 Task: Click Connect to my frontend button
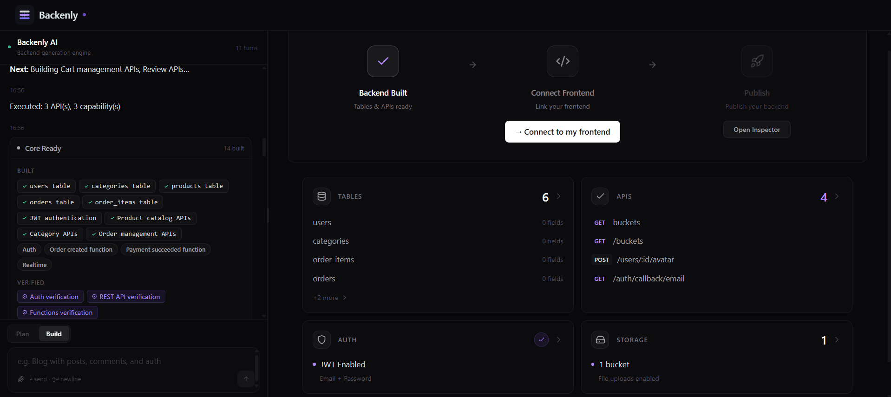[x=563, y=132]
